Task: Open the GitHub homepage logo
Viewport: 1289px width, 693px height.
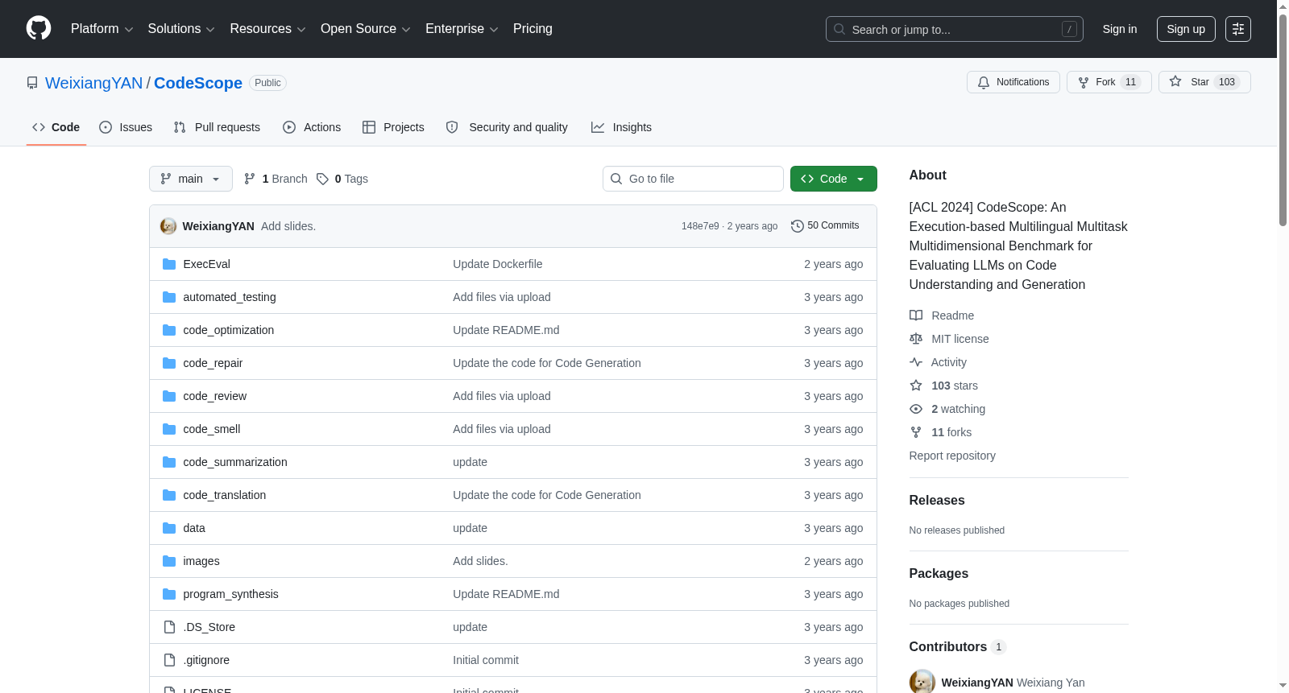Action: click(x=39, y=28)
